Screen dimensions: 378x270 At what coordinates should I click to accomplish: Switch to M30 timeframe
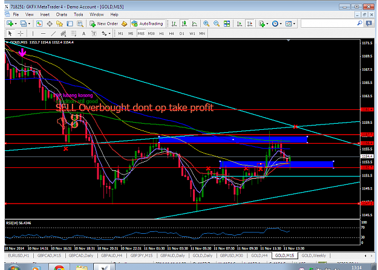pos(151,33)
